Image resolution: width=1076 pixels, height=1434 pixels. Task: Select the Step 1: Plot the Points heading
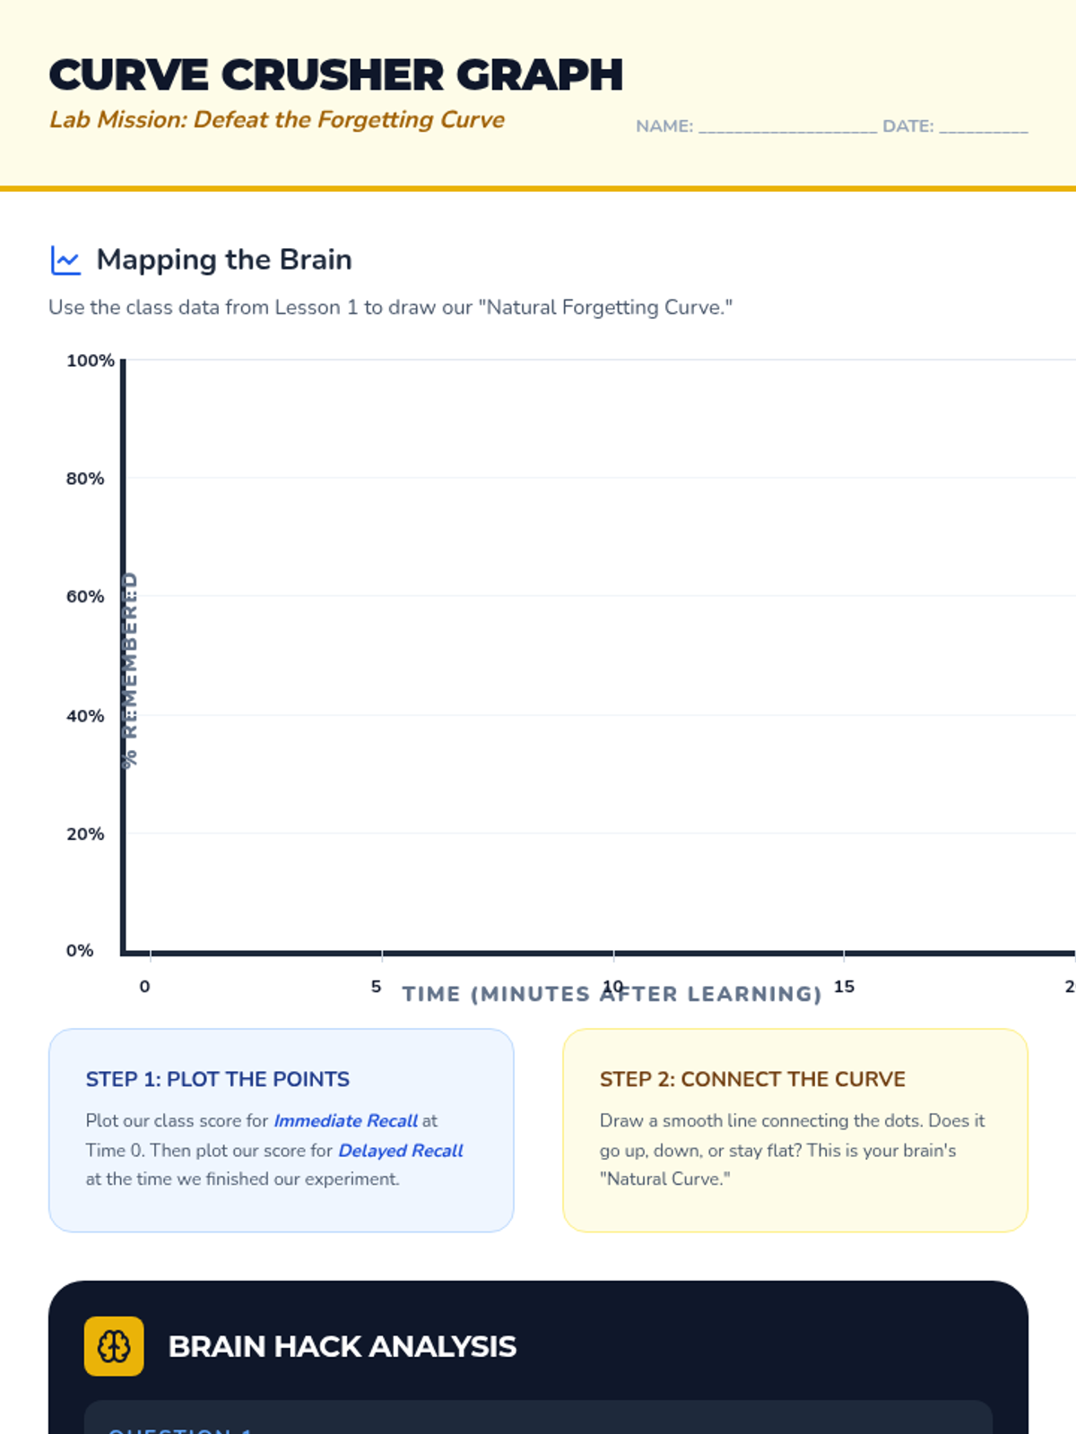pos(218,1079)
